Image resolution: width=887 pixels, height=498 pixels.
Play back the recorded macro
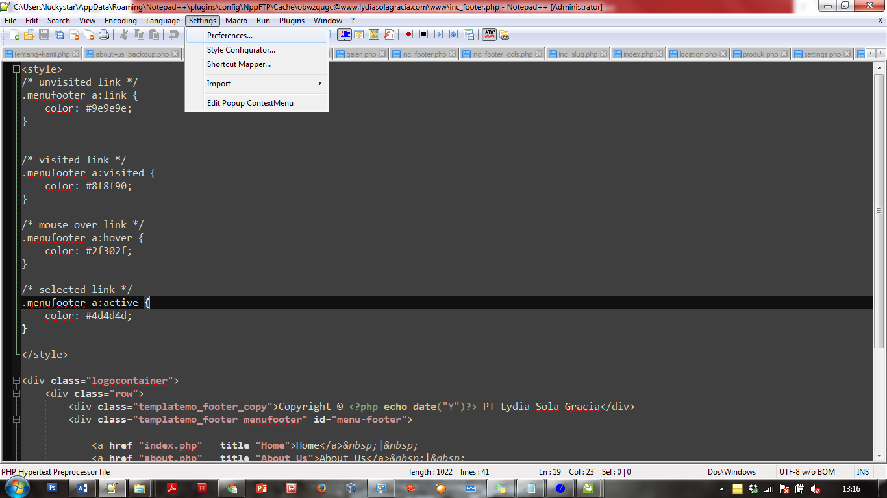coord(439,34)
